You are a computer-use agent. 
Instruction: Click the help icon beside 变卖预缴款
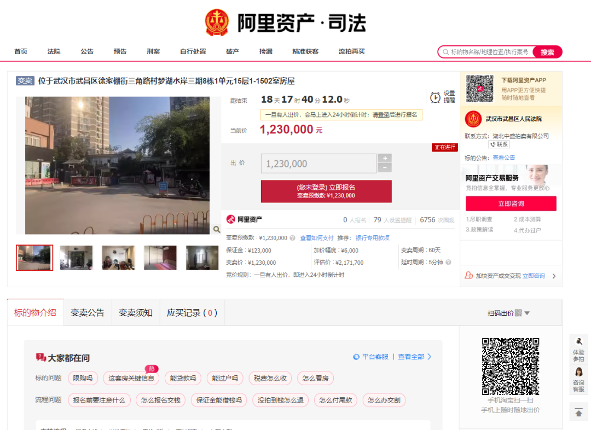coord(292,238)
